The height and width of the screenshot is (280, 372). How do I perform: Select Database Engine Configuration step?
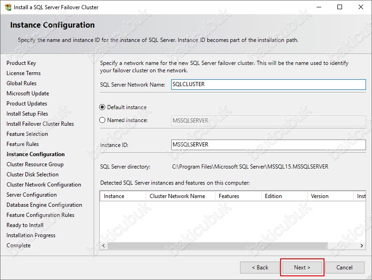44,205
